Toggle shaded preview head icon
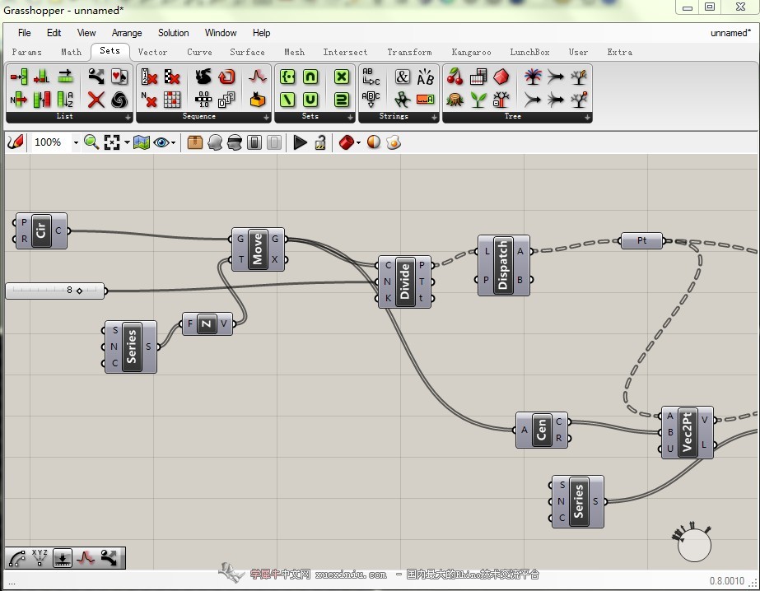This screenshot has width=760, height=591. 235,142
